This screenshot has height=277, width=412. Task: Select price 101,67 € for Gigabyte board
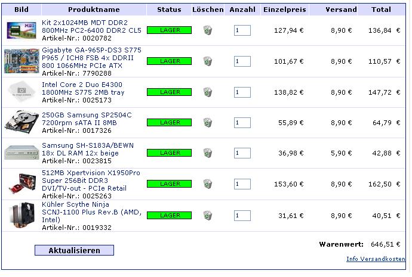(289, 61)
